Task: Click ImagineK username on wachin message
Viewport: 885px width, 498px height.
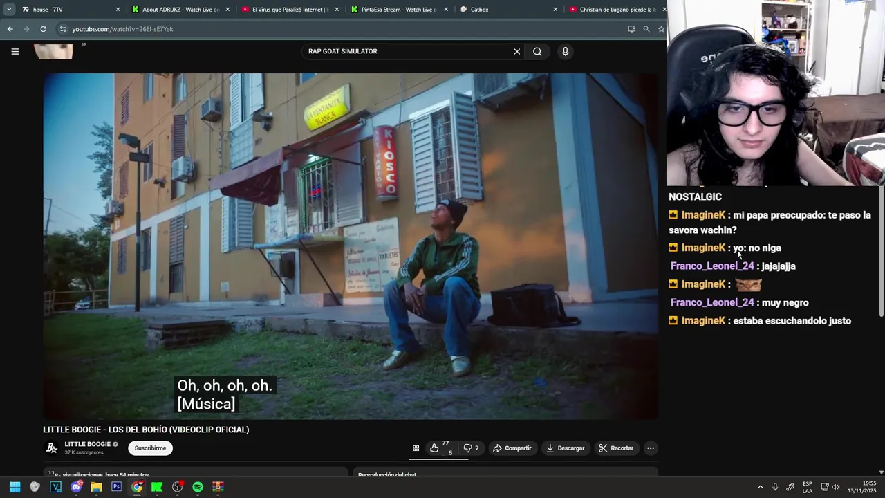Action: [703, 215]
